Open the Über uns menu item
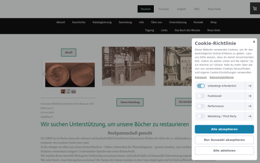This screenshot has width=260, height=163. 156,22
